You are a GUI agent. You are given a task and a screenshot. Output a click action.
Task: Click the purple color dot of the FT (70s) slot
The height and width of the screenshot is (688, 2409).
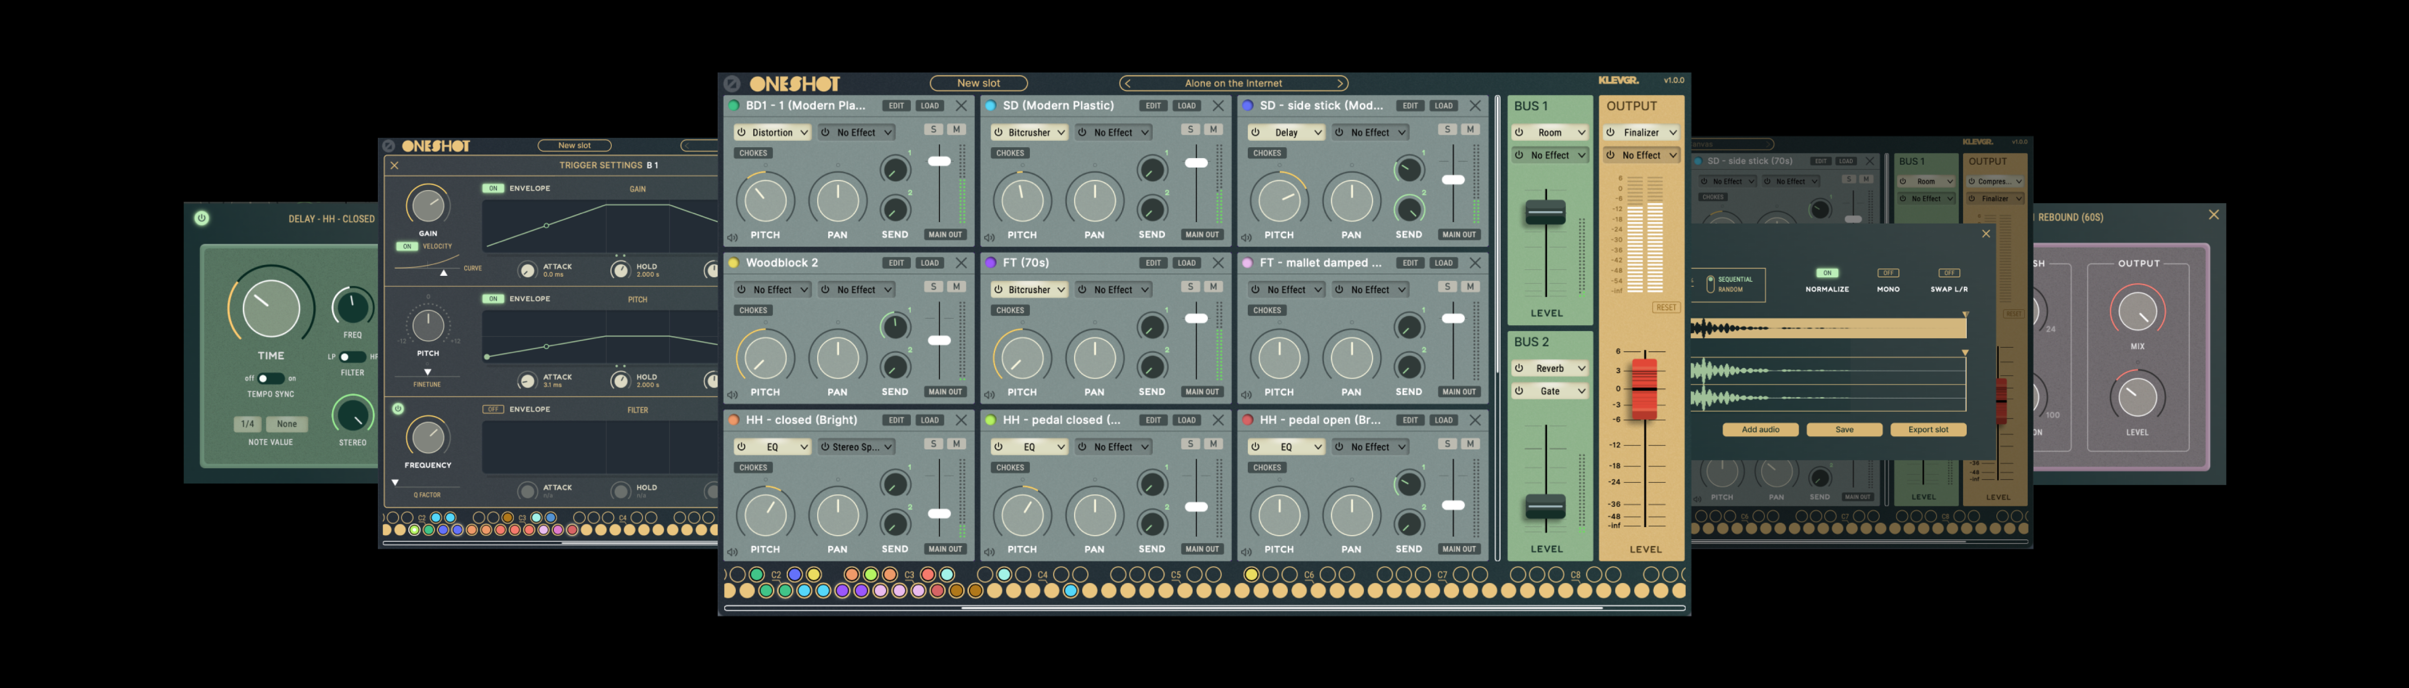(991, 263)
